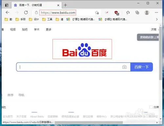
Task: Maximize the browser window
Action: point(148,3)
